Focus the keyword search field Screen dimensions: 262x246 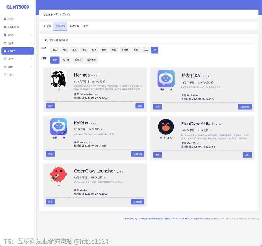tap(149, 40)
